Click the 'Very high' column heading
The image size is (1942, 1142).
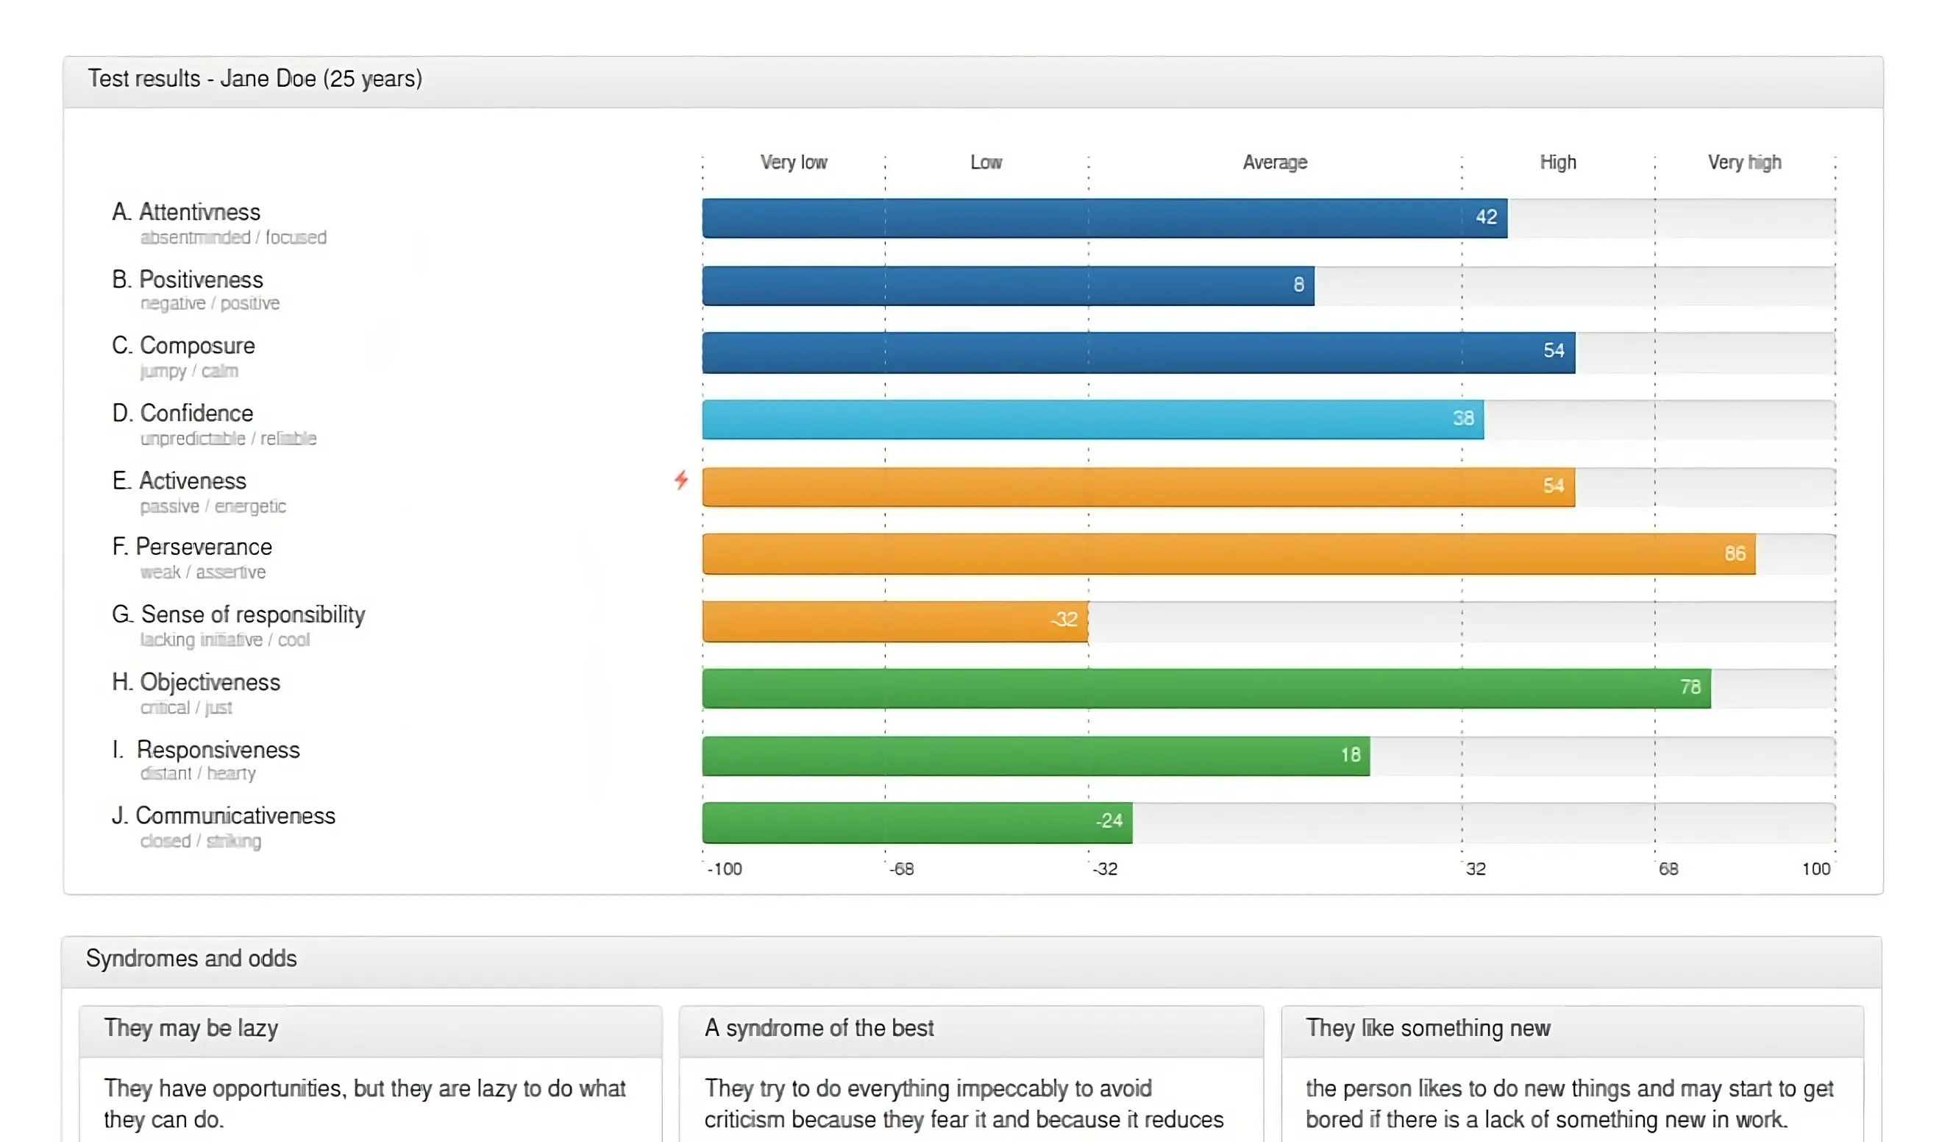click(1744, 163)
